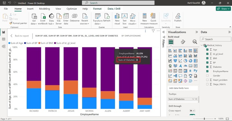The width and height of the screenshot is (232, 121).
Task: Open Sum of Diabetes field dropdown
Action: 193,99
